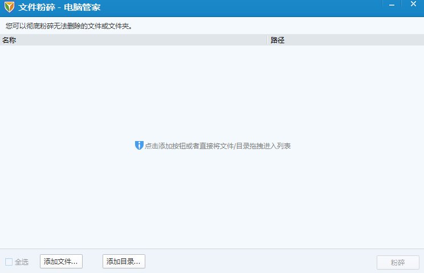Open the 添加目录... dialog button
The image size is (424, 273).
[124, 262]
